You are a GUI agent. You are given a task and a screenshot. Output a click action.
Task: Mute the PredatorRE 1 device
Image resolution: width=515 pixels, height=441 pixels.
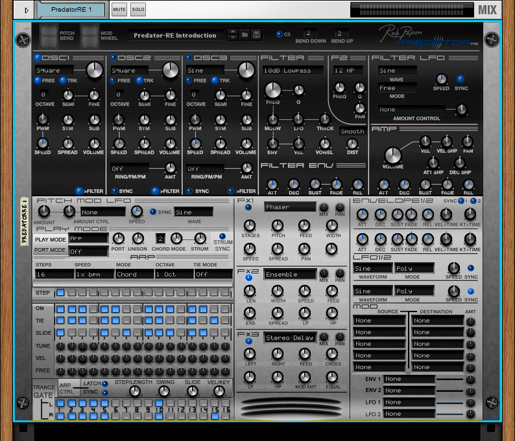click(x=119, y=10)
